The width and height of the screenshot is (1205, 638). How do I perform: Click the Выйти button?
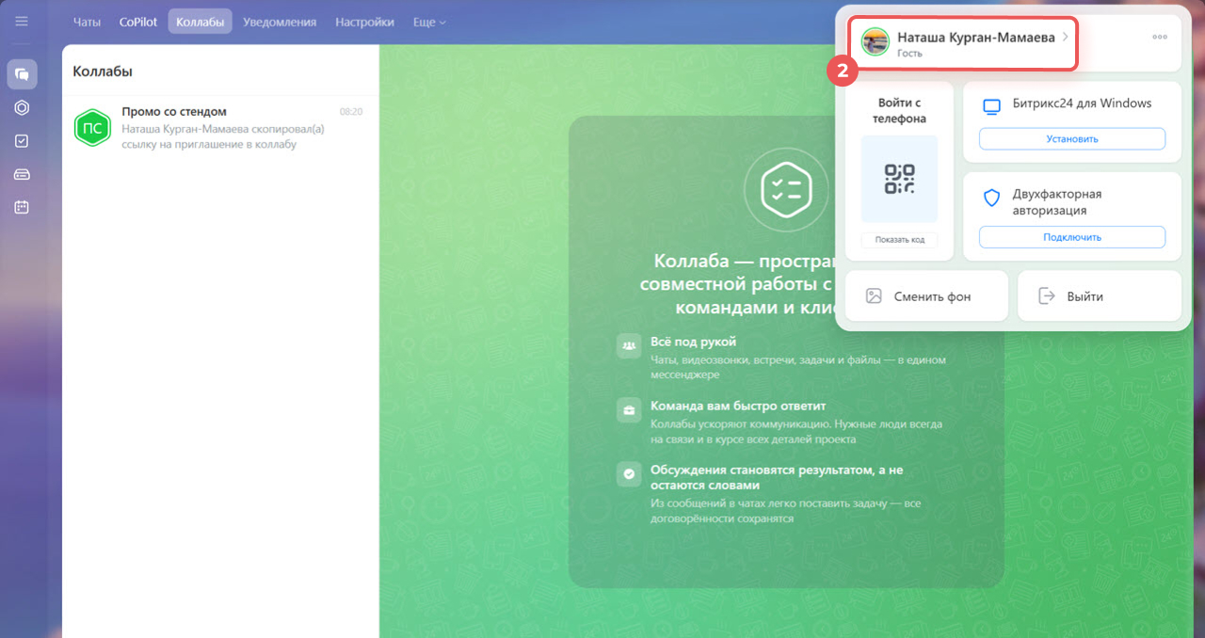point(1100,295)
